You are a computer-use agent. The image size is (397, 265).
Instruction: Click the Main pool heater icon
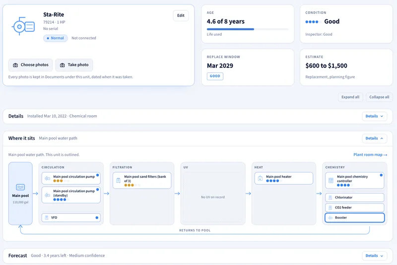coord(260,179)
